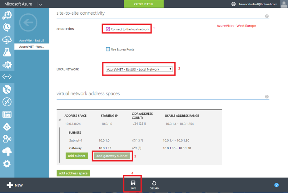This screenshot has width=288, height=193.
Task: Open the hexagons-with-plus Marketplace sidebar icon
Action: [7, 139]
